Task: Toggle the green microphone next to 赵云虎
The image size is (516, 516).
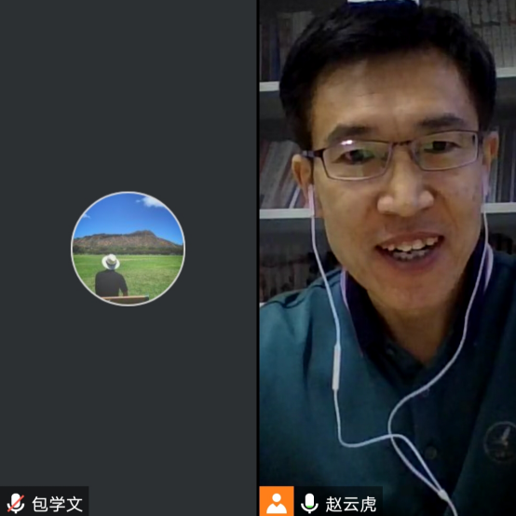Action: [x=309, y=503]
